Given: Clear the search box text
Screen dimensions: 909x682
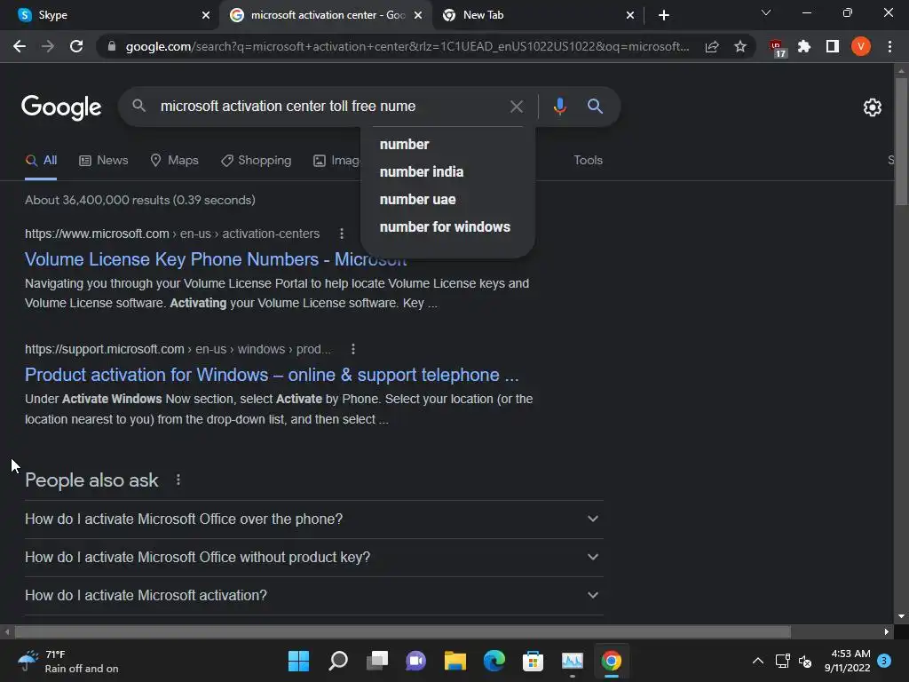Looking at the screenshot, I should point(516,107).
